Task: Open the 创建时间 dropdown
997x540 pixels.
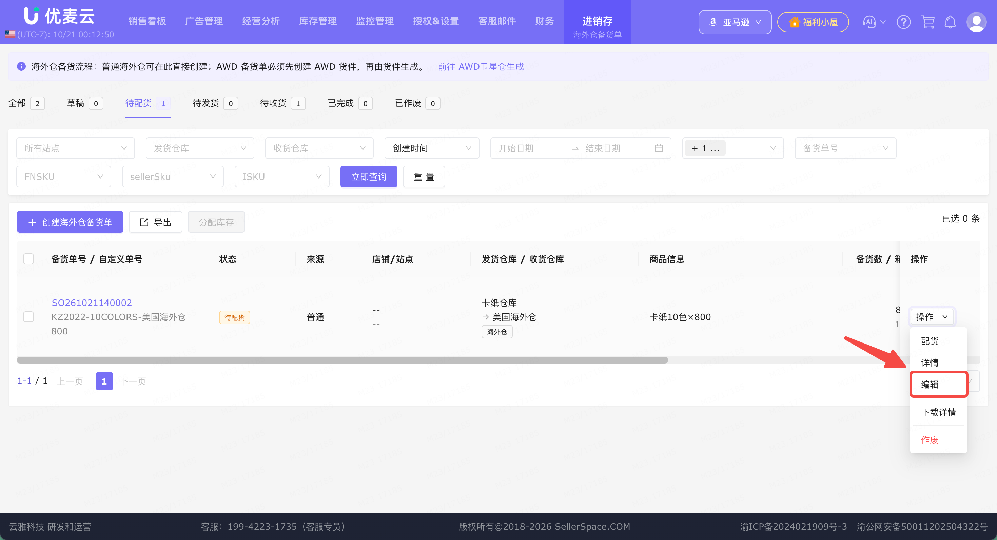Action: 432,148
